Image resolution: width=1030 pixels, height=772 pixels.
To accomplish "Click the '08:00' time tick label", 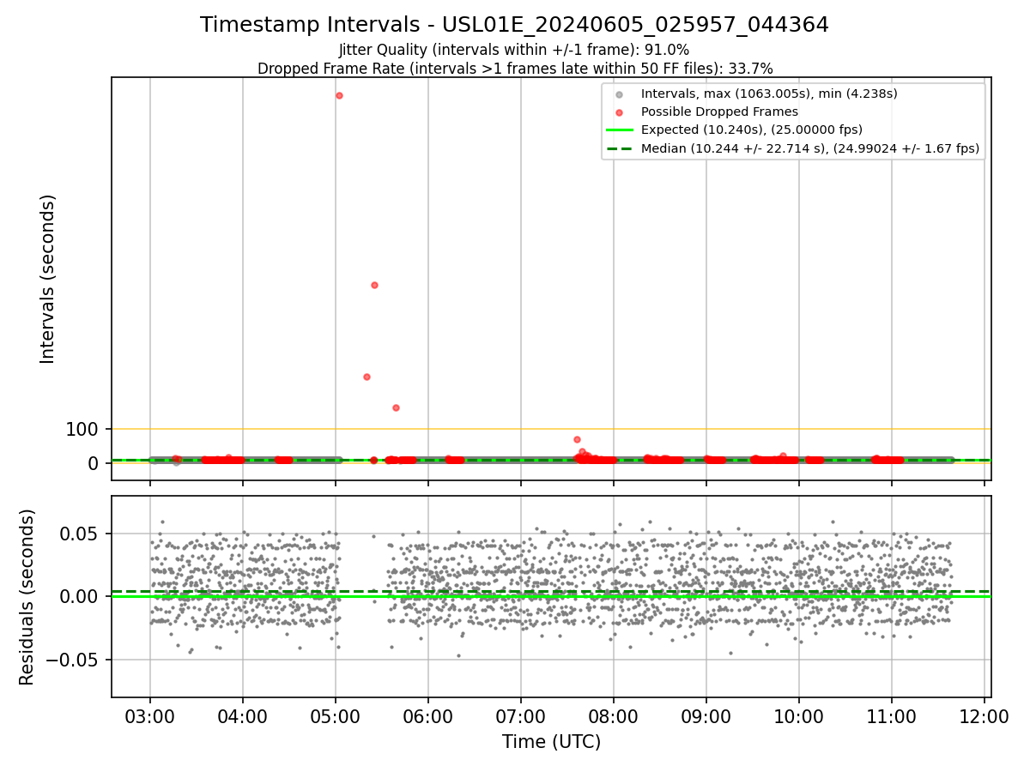I will click(x=614, y=717).
